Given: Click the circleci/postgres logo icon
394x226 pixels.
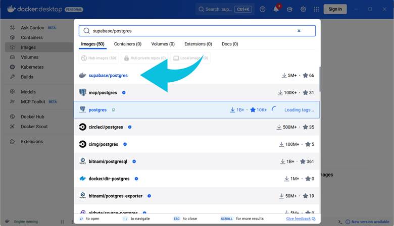Looking at the screenshot, I should 82,127.
